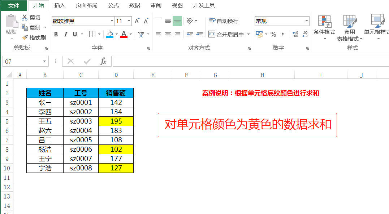The height and width of the screenshot is (214, 389).
Task: Click the confirm checkmark in formula bar
Action: [x=87, y=61]
